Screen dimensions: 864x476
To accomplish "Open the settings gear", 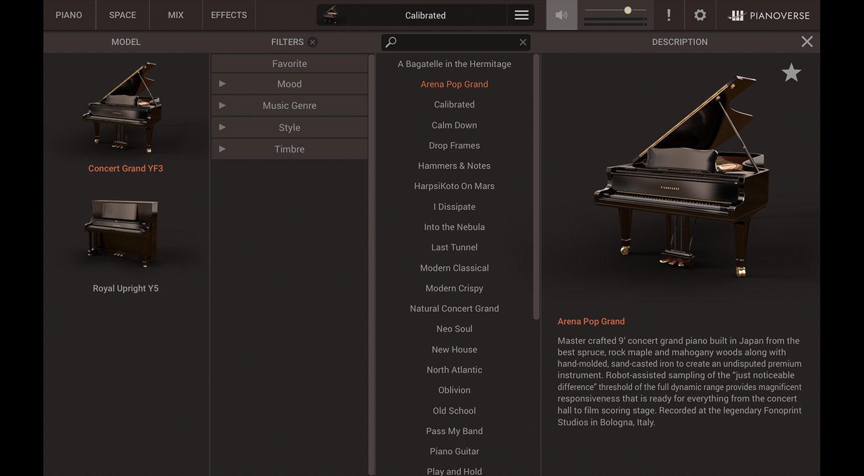I will coord(700,15).
